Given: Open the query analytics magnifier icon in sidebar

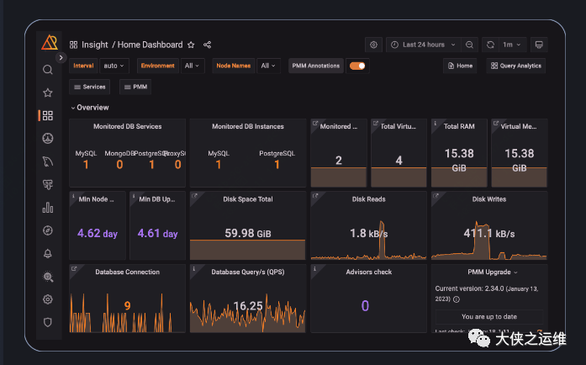Looking at the screenshot, I should pyautogui.click(x=47, y=277).
